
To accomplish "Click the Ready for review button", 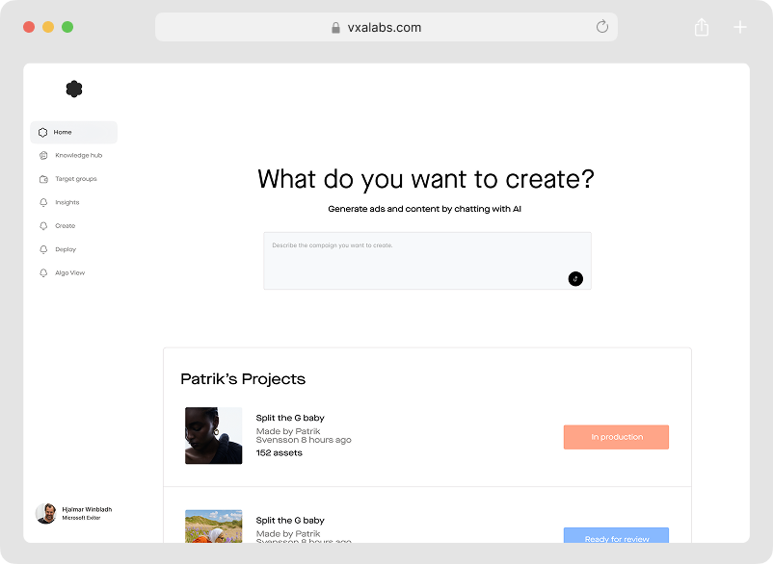I will (x=616, y=535).
